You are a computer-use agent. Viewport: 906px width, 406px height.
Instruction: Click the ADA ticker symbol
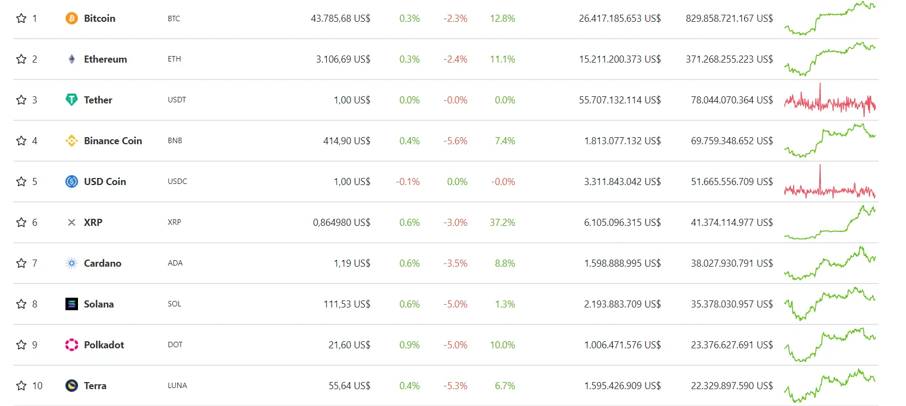[175, 263]
